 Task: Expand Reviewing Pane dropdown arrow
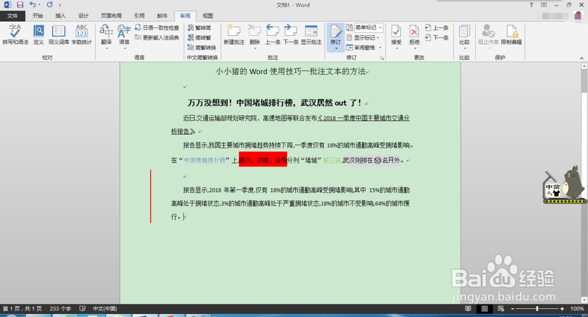coord(380,48)
